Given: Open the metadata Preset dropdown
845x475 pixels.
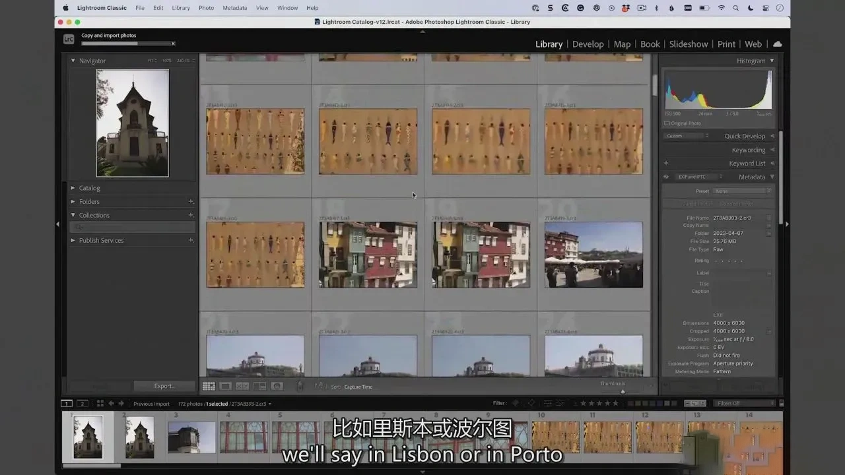Looking at the screenshot, I should [x=742, y=191].
